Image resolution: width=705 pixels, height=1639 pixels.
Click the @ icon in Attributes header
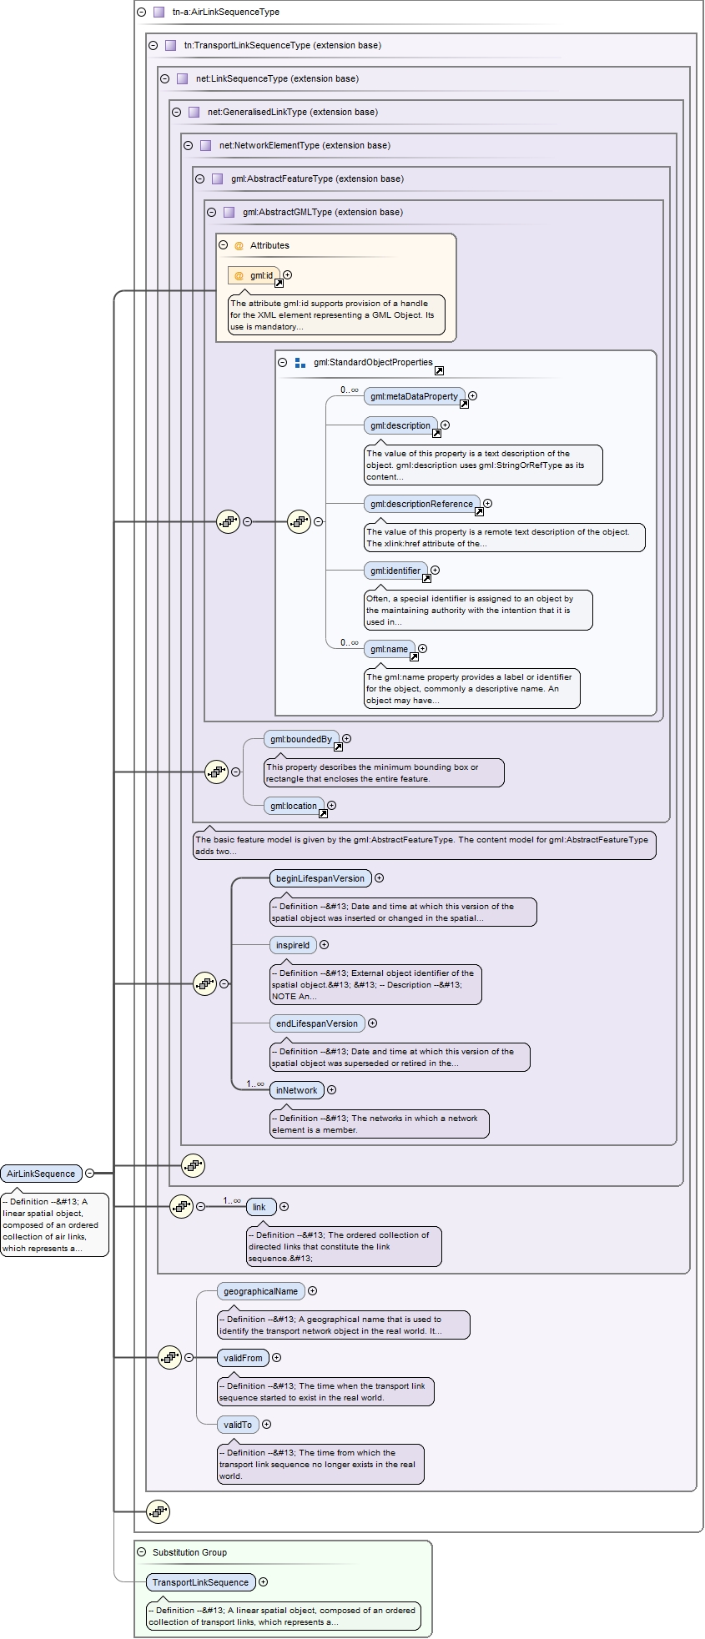click(239, 245)
